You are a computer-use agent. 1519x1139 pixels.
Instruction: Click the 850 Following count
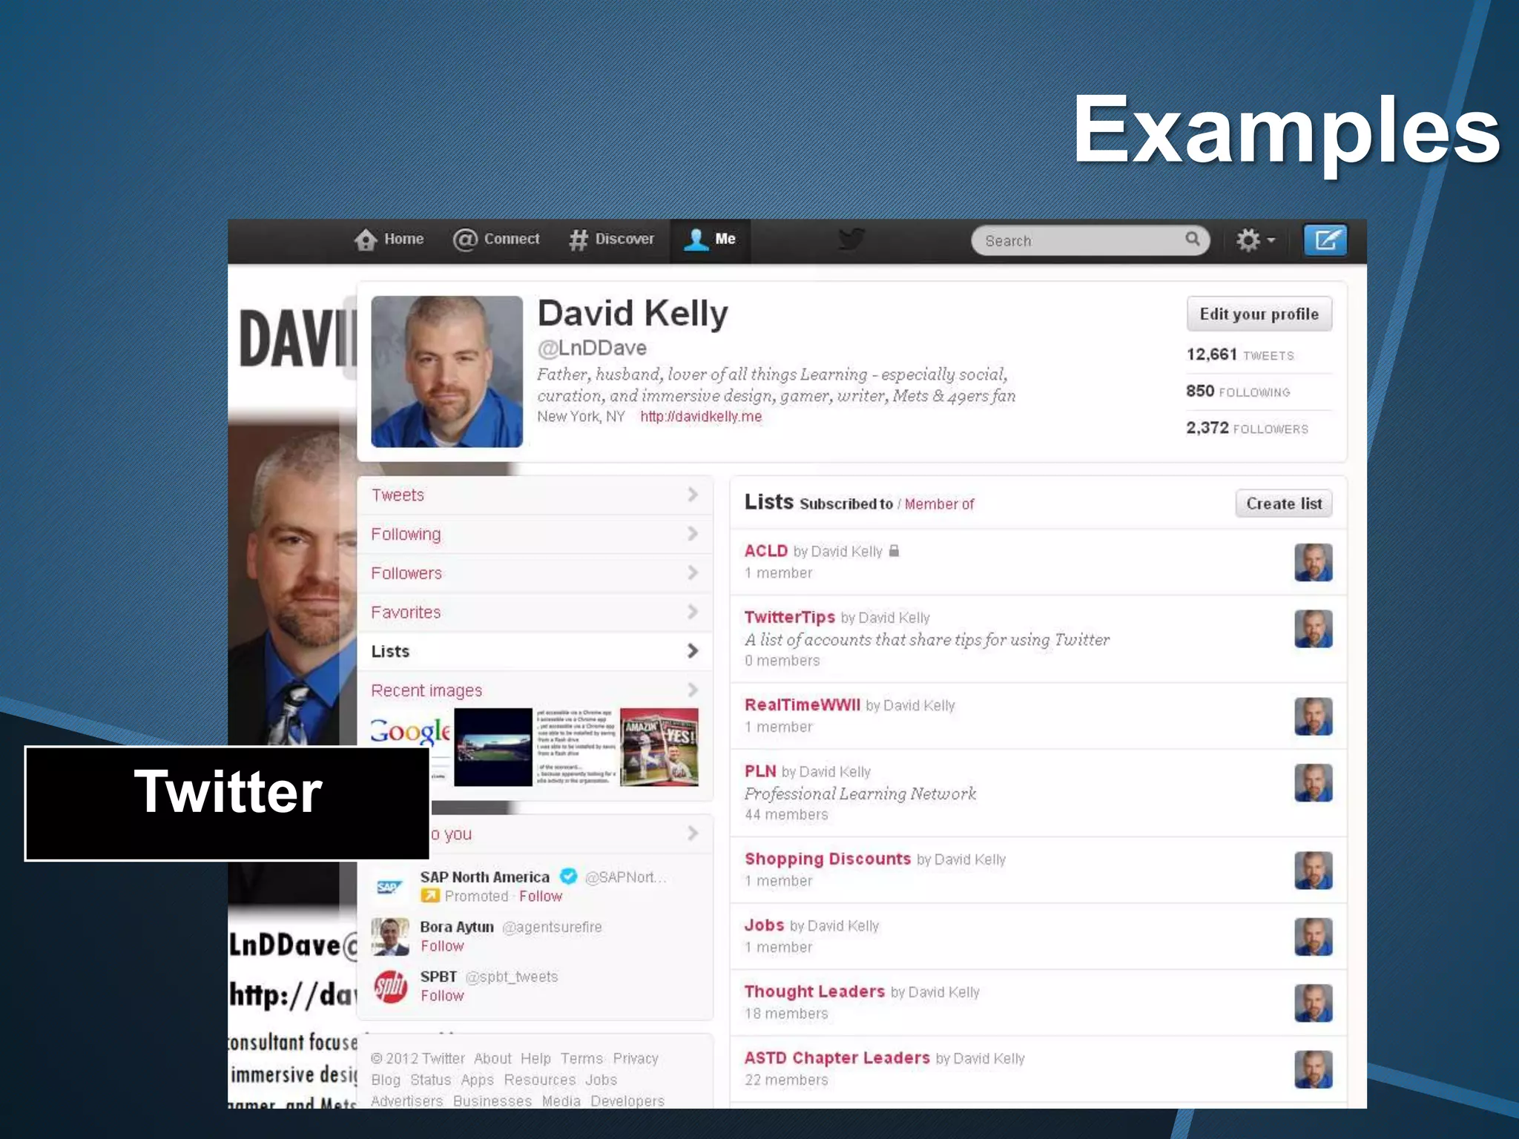(1238, 392)
